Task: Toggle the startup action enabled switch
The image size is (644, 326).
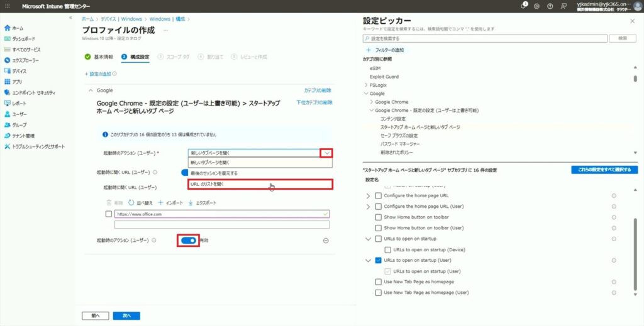Action: tap(188, 240)
